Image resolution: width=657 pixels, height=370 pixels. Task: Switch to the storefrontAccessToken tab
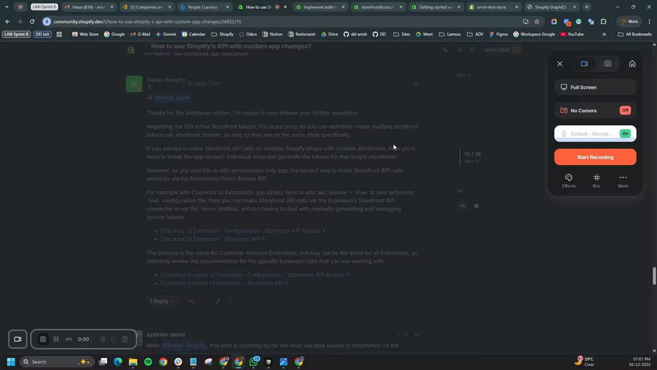click(378, 7)
